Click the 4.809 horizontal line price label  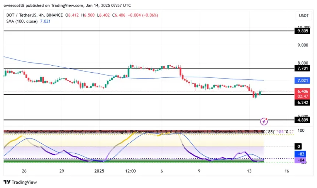pyautogui.click(x=304, y=120)
